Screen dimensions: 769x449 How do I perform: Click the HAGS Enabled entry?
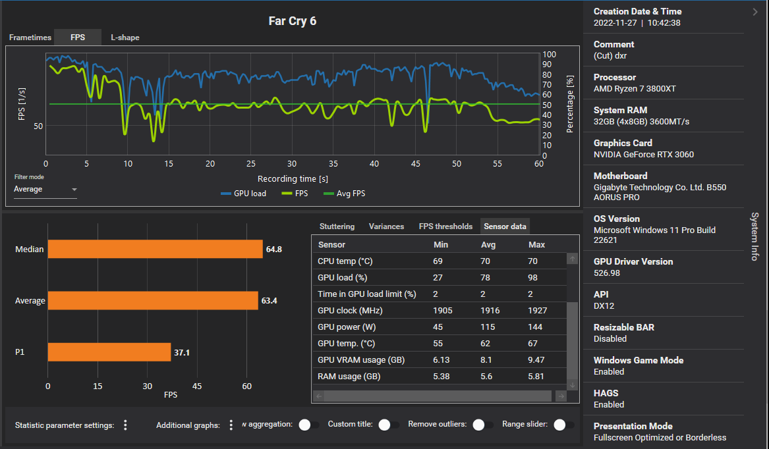(663, 398)
